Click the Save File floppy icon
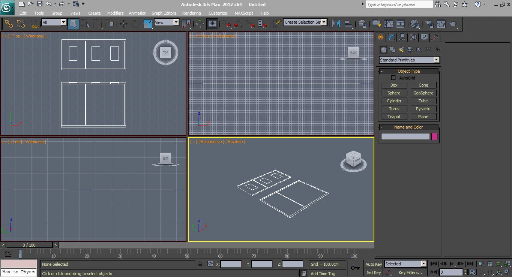The image size is (512, 277). [40, 4]
